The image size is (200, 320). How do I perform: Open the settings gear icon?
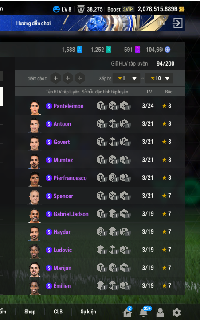tap(176, 312)
